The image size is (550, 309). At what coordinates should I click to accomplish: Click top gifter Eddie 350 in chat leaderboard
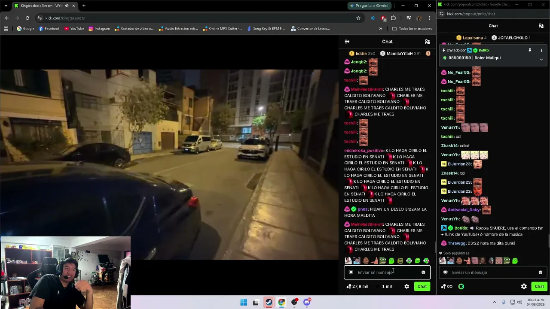pos(362,54)
